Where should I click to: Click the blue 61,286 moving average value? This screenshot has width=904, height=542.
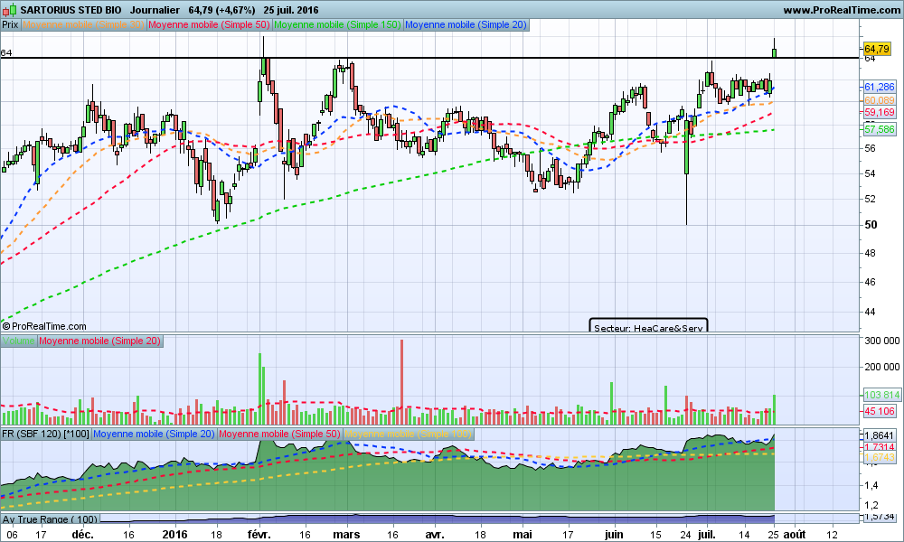880,87
